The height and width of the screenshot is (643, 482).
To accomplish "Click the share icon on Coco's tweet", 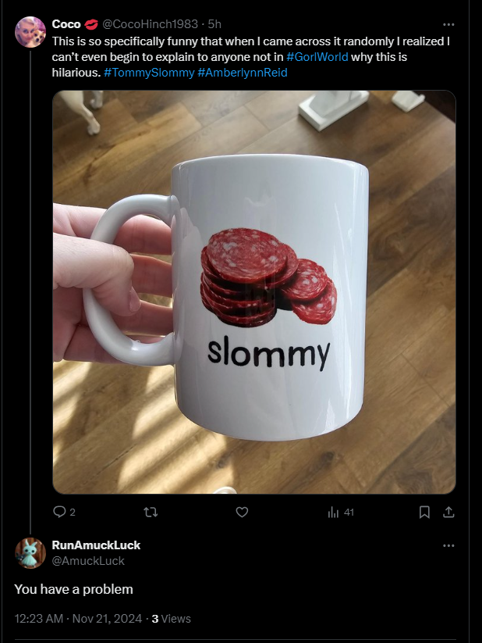I will (448, 512).
